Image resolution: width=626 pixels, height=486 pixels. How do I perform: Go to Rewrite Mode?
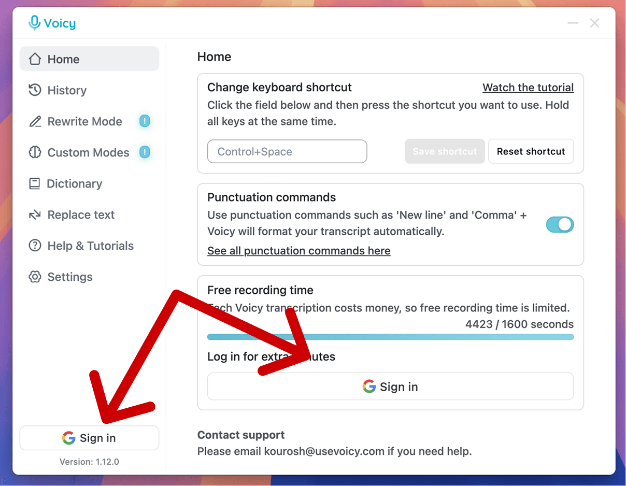point(89,121)
